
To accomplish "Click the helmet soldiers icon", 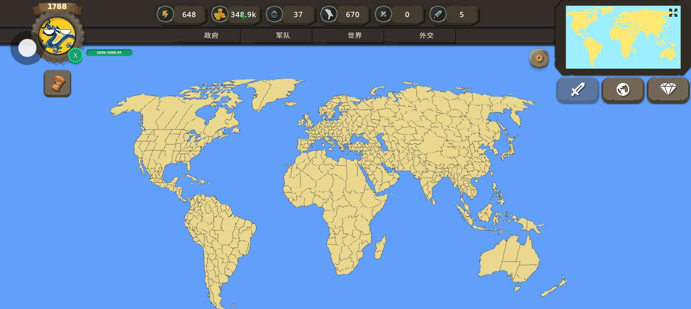I will click(274, 14).
